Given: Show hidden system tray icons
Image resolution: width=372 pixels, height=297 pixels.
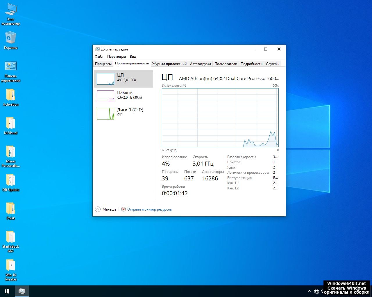Looking at the screenshot, I should (x=309, y=291).
